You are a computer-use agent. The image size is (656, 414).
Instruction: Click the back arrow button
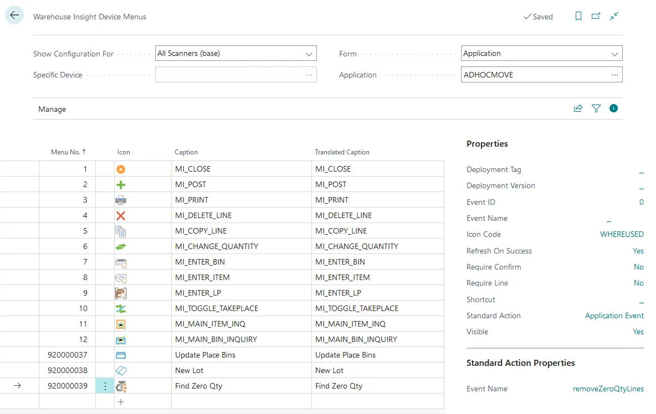click(x=14, y=15)
